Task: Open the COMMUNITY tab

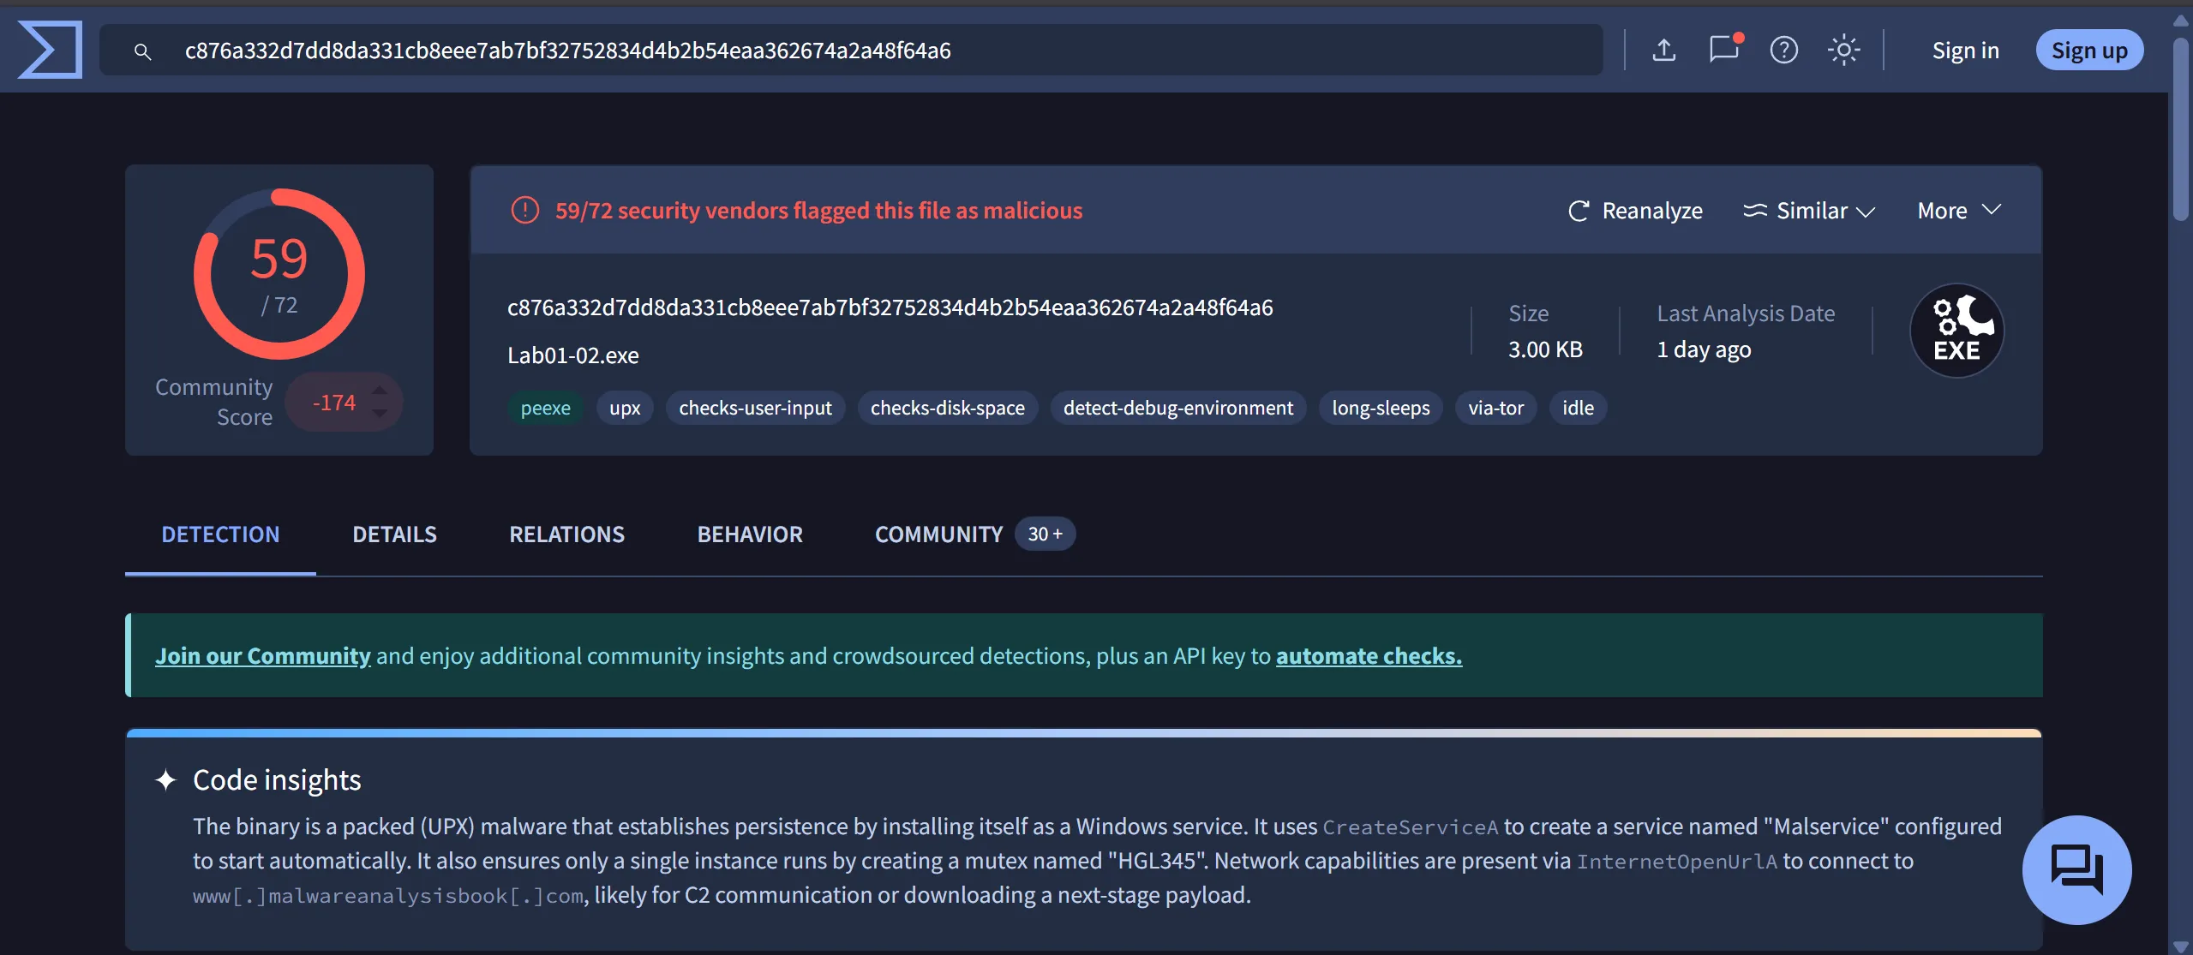Action: pos(938,534)
